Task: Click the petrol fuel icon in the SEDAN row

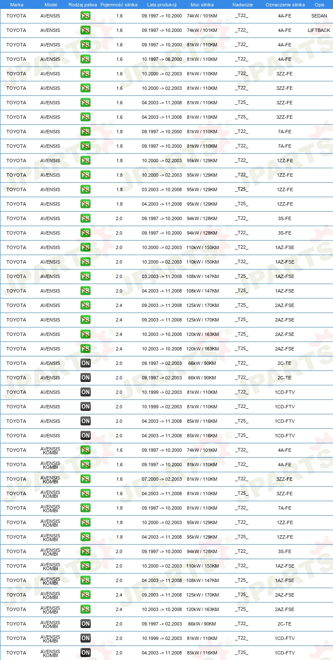Action: 85,16
